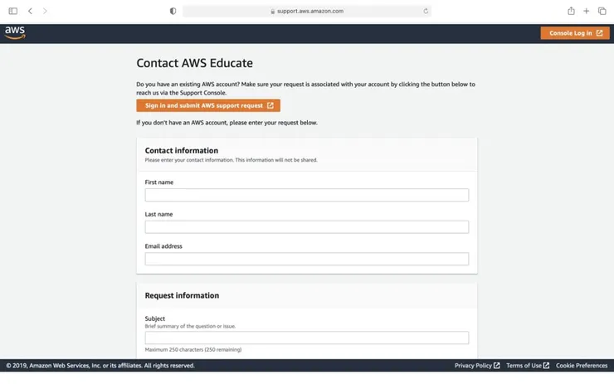Viewport: 614px width, 384px height.
Task: Open the Privacy Policy link
Action: 476,366
